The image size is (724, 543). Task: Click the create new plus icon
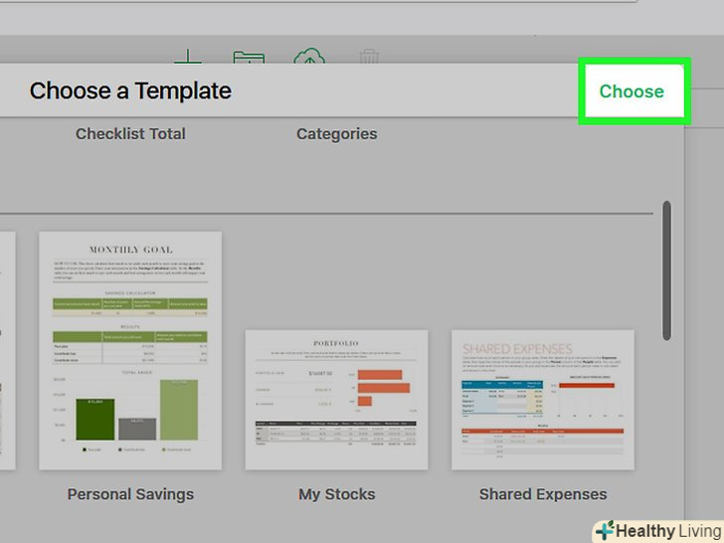(188, 57)
